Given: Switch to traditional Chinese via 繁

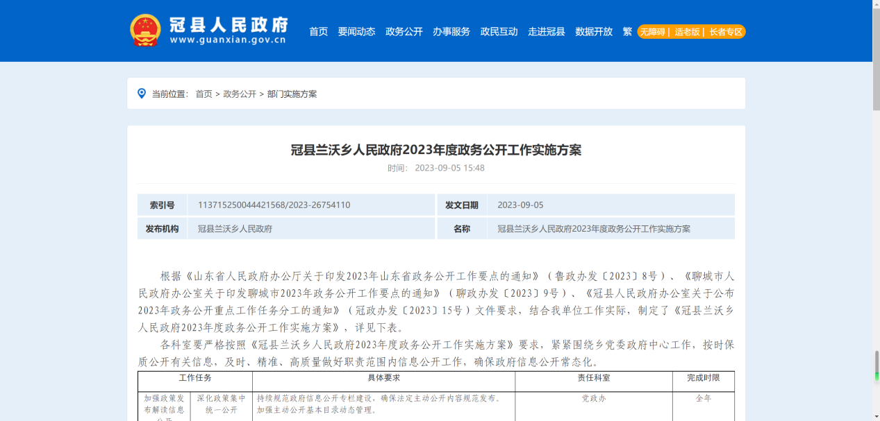Looking at the screenshot, I should [x=627, y=31].
